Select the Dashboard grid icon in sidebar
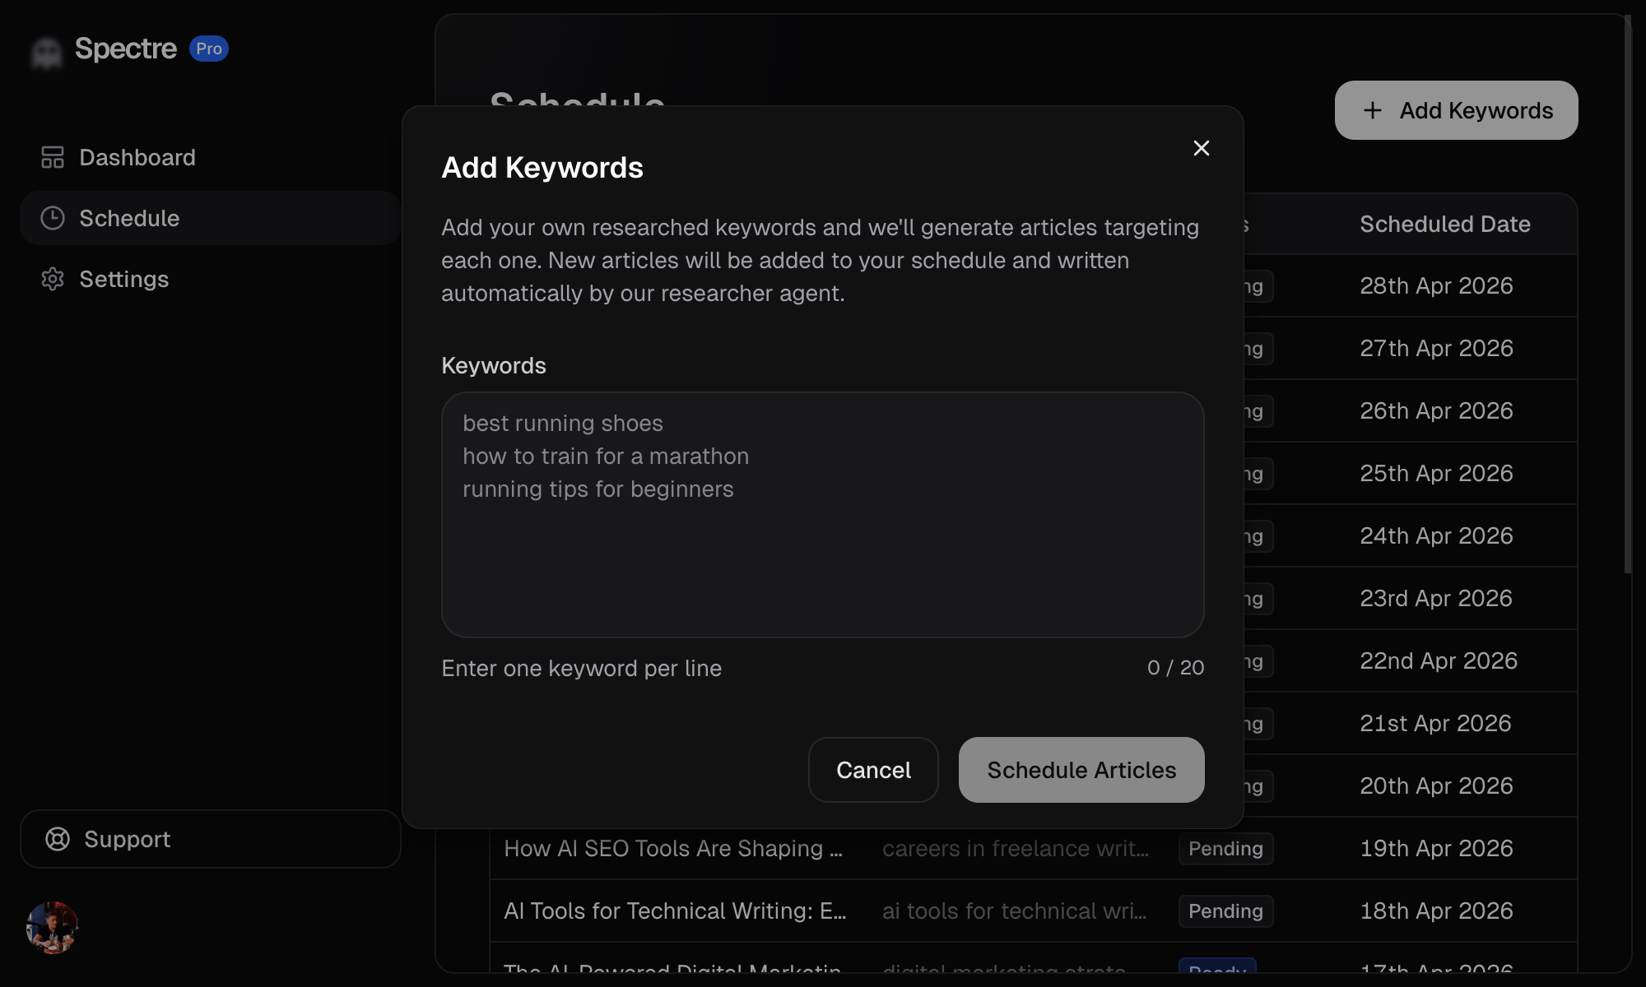This screenshot has width=1646, height=987. (x=52, y=157)
